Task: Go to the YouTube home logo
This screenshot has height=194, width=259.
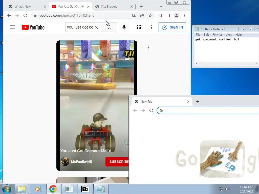Action: click(33, 27)
